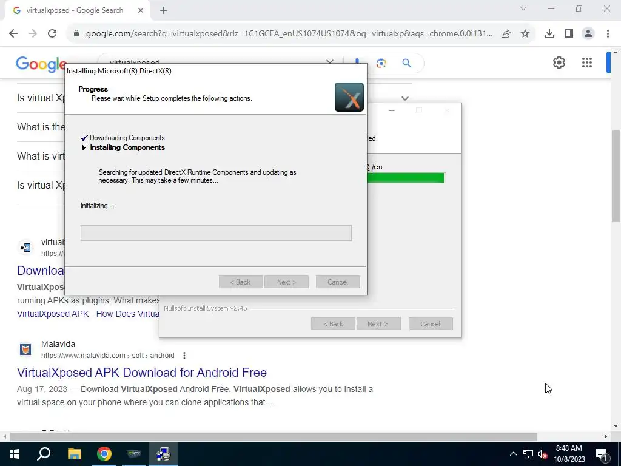This screenshot has width=621, height=466.
Task: Search by image with Google Lens icon
Action: [x=381, y=63]
